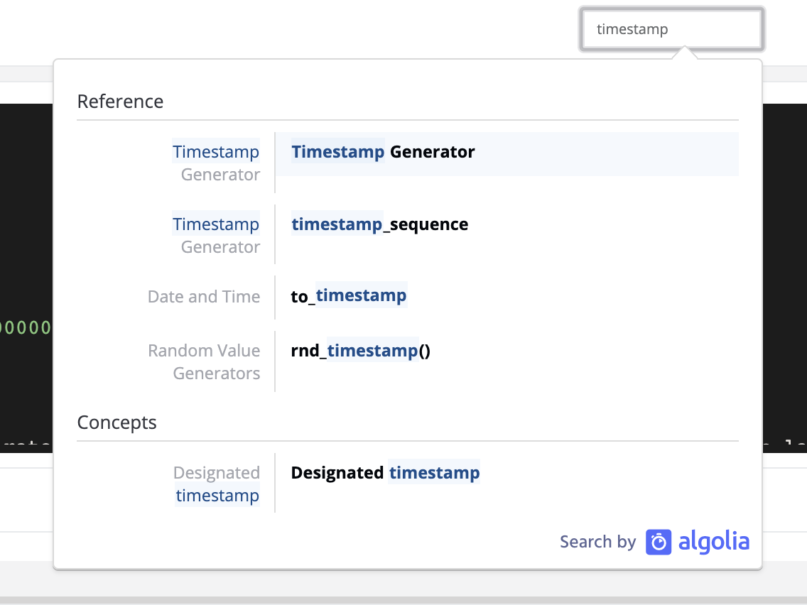
Task: Click the search input containing "timestamp"
Action: pyautogui.click(x=671, y=29)
